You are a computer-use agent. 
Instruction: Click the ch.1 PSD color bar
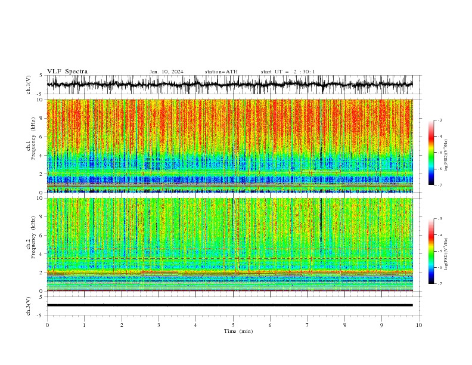431,153
